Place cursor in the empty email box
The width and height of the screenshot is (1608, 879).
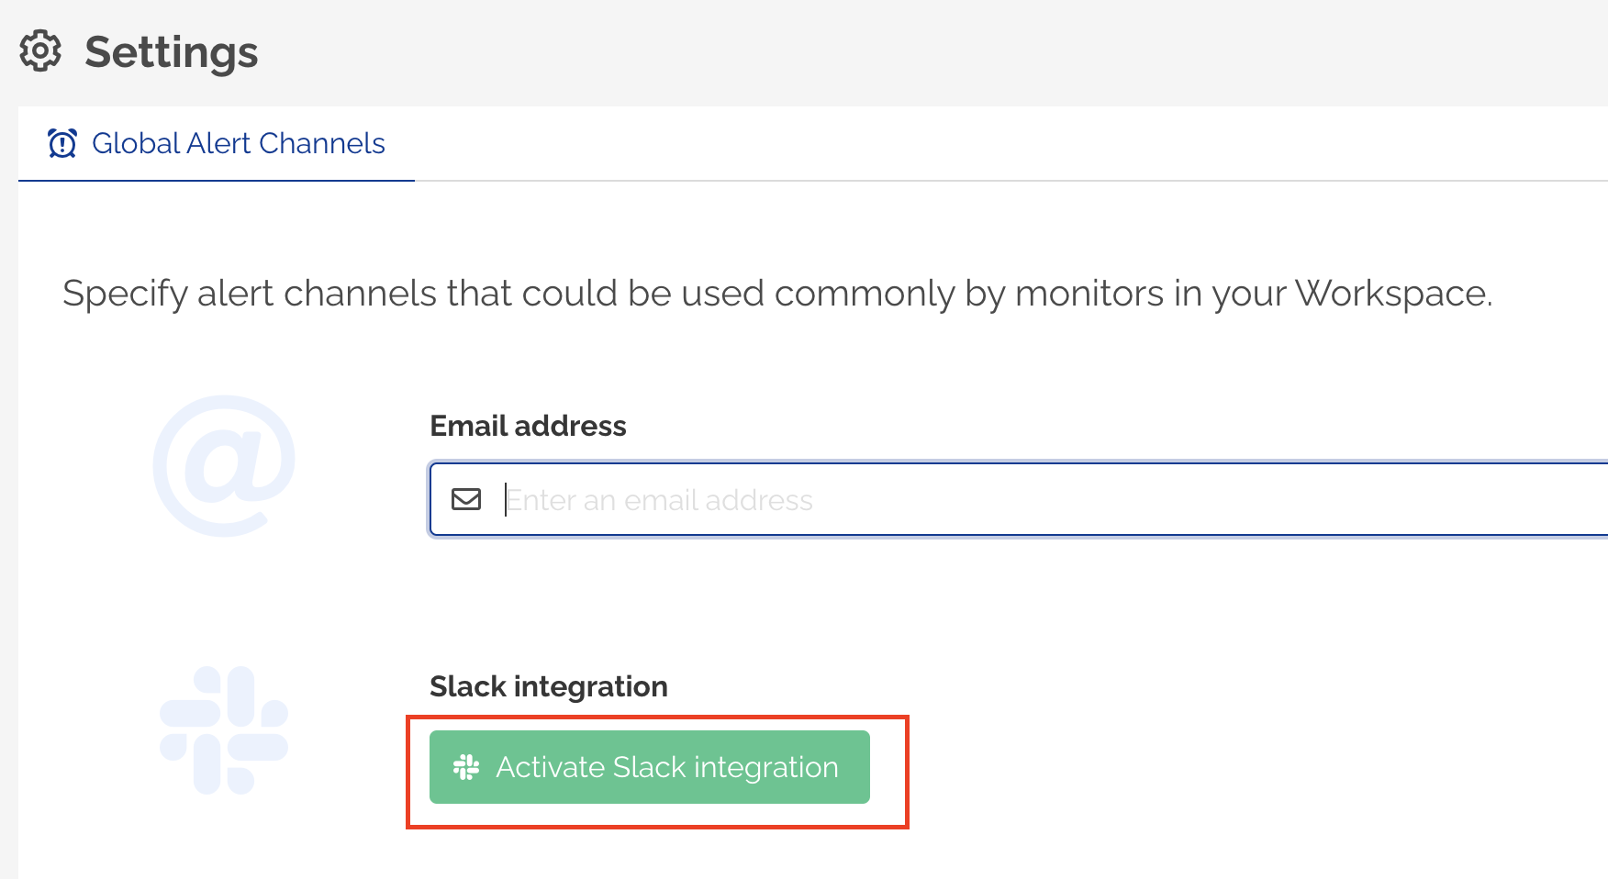[x=826, y=499]
